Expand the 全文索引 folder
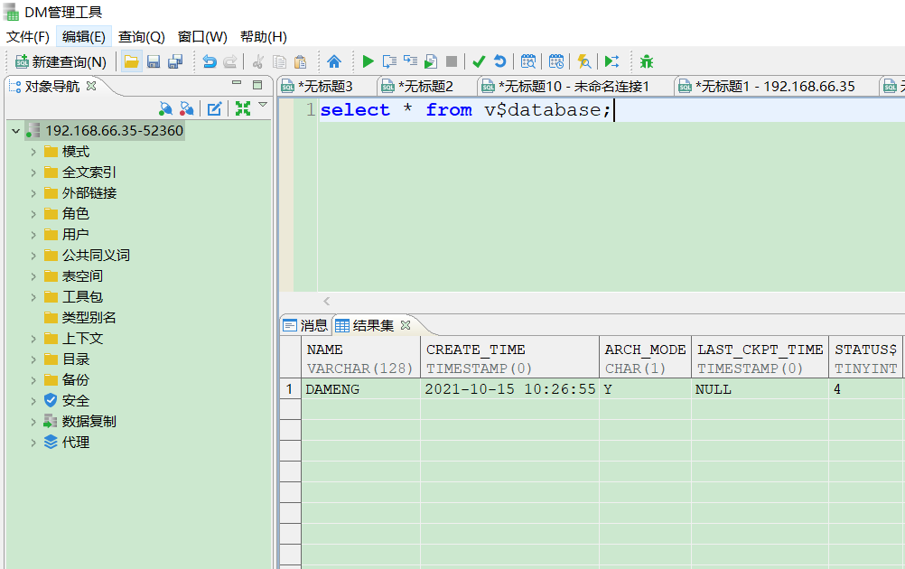 tap(33, 173)
